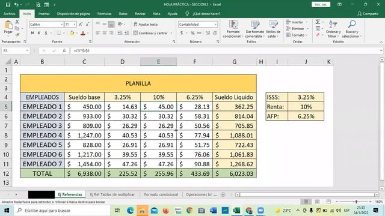
Task: Open Estilos de celda gallery
Action: [273, 29]
